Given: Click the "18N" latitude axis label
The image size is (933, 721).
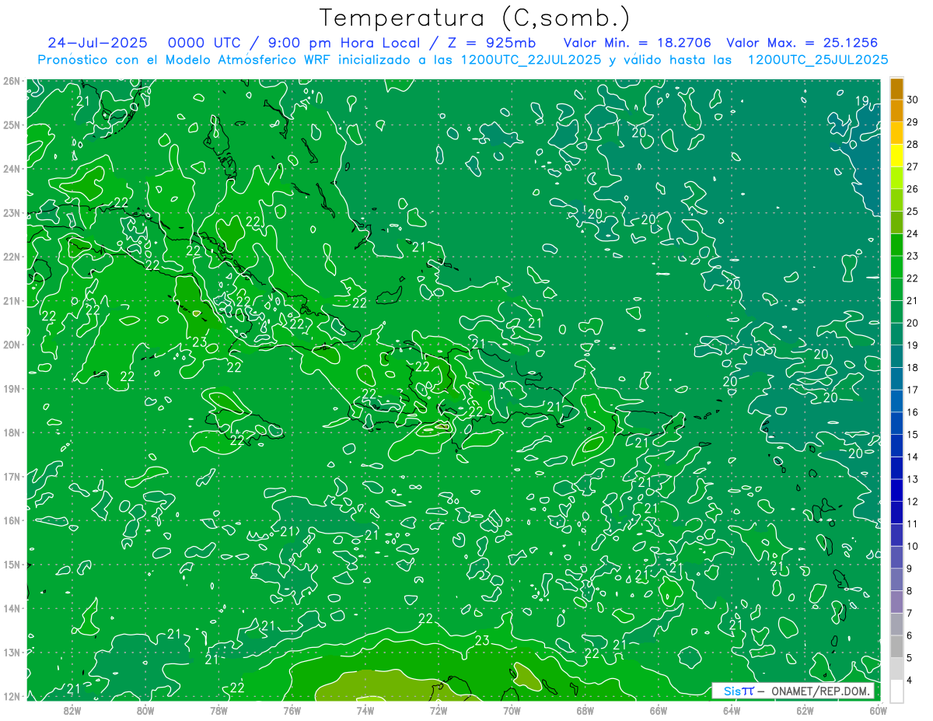Looking at the screenshot, I should coord(11,432).
